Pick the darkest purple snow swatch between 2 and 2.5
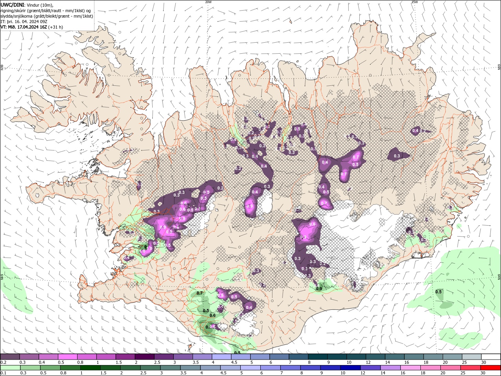501x376 pixels. coord(144,356)
